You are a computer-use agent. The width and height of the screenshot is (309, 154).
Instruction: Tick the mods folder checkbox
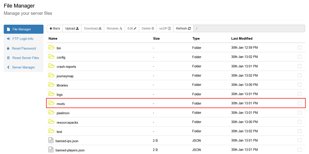pos(299,103)
